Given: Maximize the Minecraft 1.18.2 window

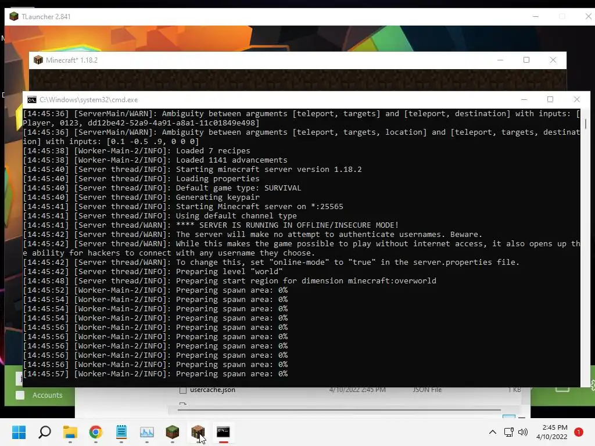Looking at the screenshot, I should 526,60.
